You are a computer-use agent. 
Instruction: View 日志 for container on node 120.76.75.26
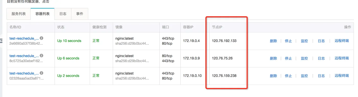pyautogui.click(x=321, y=58)
